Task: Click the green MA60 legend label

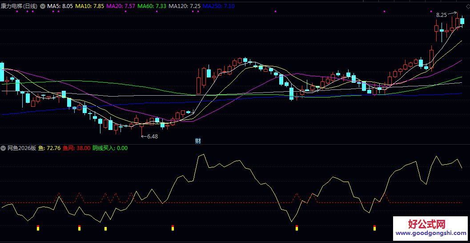Action: (x=152, y=6)
